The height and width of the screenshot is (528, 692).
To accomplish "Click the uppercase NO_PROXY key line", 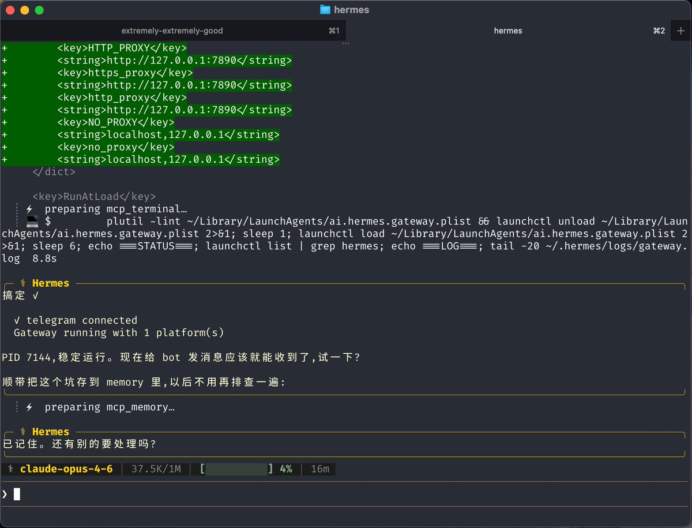I will point(116,122).
